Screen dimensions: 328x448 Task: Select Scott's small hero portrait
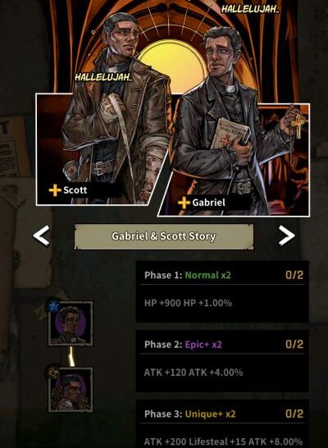71,390
